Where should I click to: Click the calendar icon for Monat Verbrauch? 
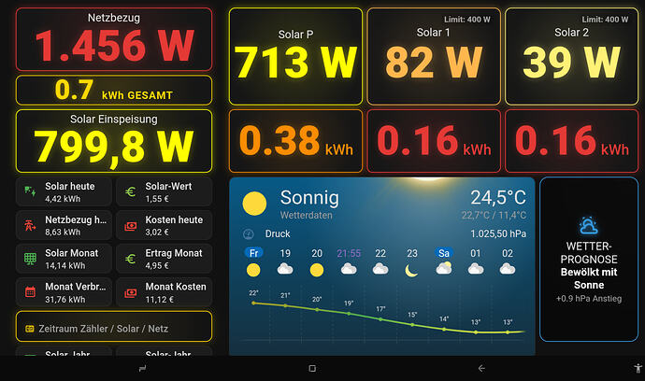click(30, 292)
